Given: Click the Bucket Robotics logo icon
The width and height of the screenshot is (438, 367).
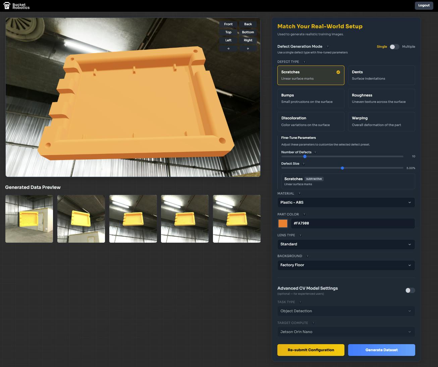Looking at the screenshot, I should click(x=7, y=5).
